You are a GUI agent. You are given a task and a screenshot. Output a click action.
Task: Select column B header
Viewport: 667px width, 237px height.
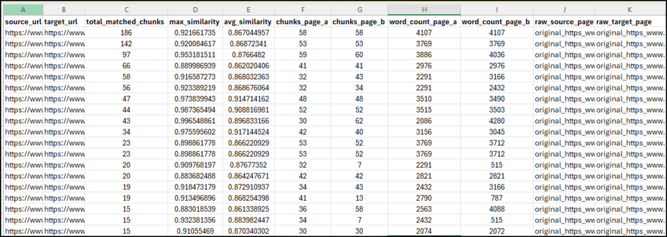tap(64, 10)
